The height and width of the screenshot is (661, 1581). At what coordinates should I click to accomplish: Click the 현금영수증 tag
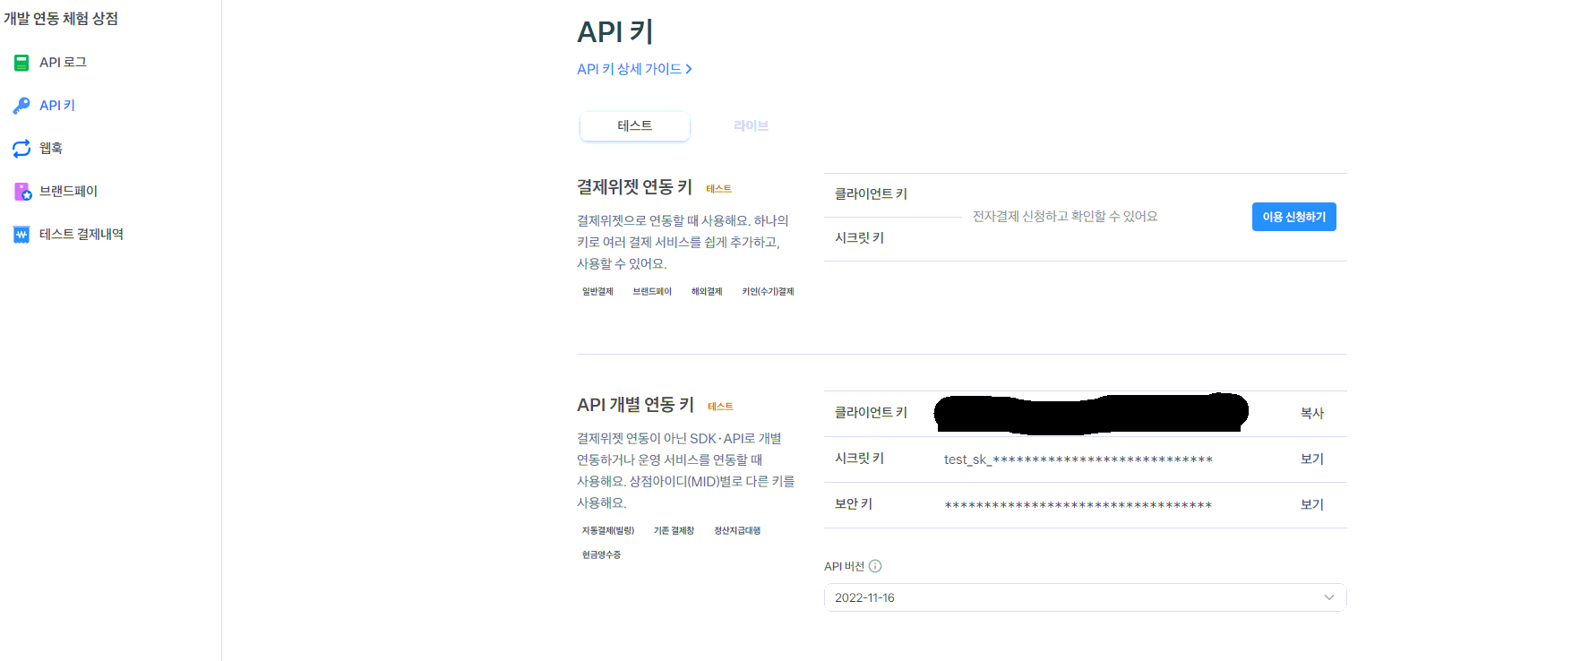click(x=601, y=555)
